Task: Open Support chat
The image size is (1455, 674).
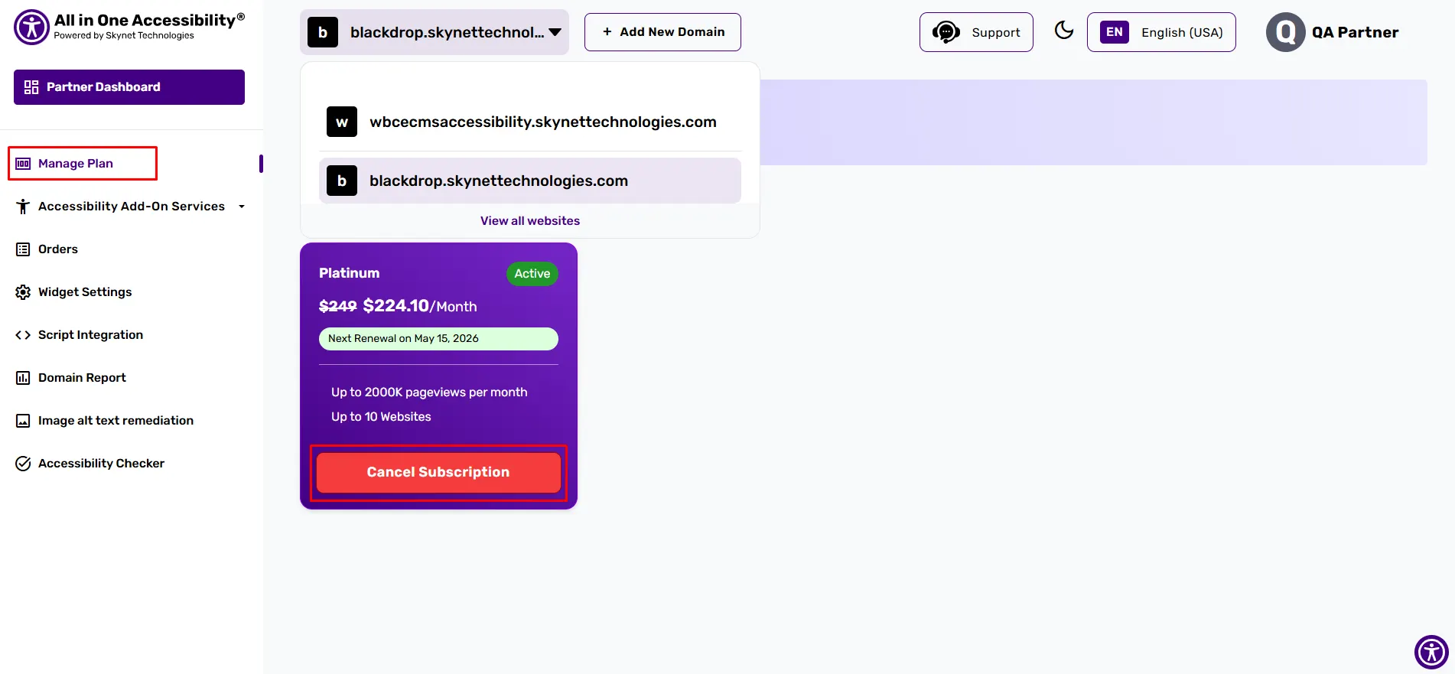Action: 976,32
